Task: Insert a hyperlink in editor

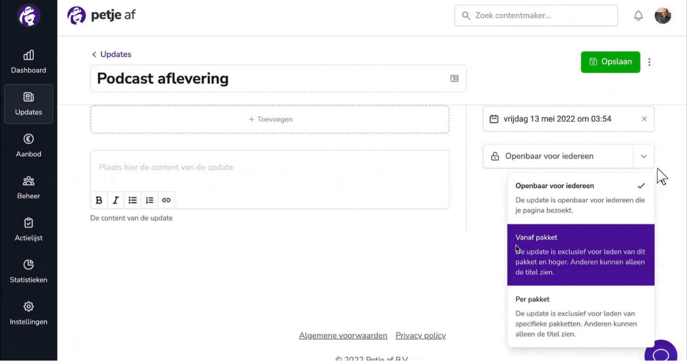Action: (x=166, y=200)
